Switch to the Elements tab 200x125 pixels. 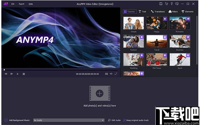click(188, 11)
